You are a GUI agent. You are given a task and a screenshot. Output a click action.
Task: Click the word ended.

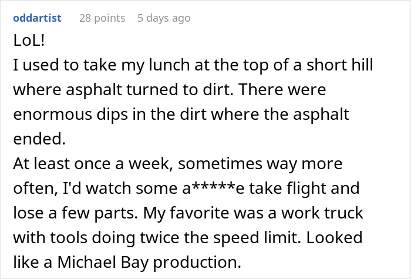point(39,139)
